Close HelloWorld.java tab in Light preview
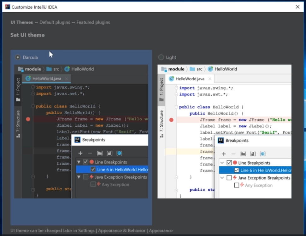This screenshot has height=236, width=306. pyautogui.click(x=210, y=79)
